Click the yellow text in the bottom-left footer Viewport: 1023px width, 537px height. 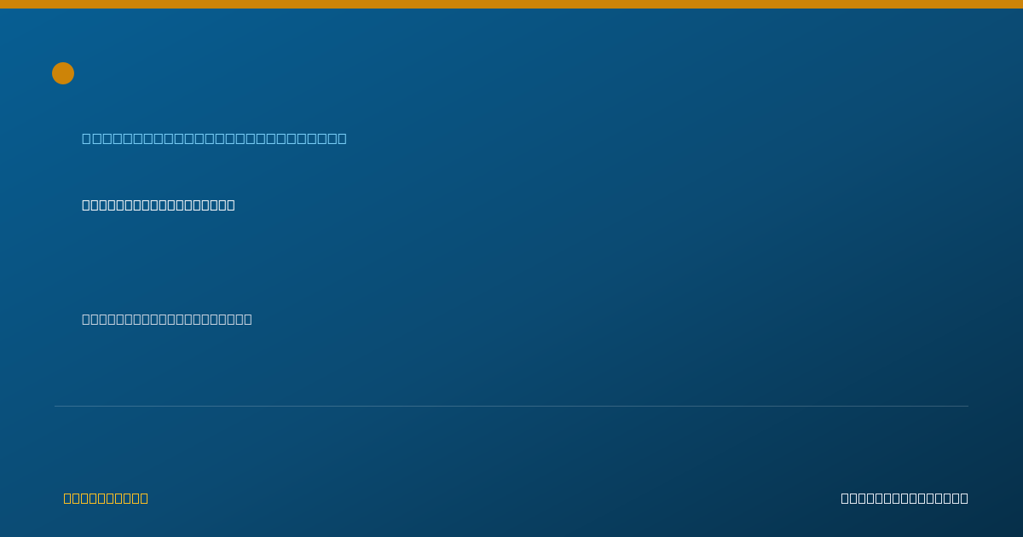pos(106,498)
